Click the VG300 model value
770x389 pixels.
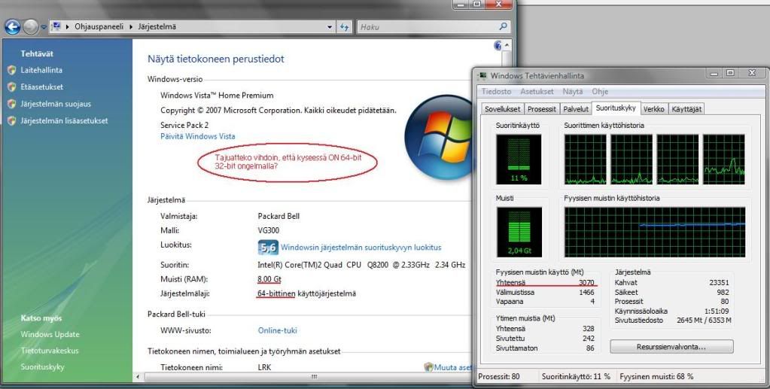[x=268, y=230]
